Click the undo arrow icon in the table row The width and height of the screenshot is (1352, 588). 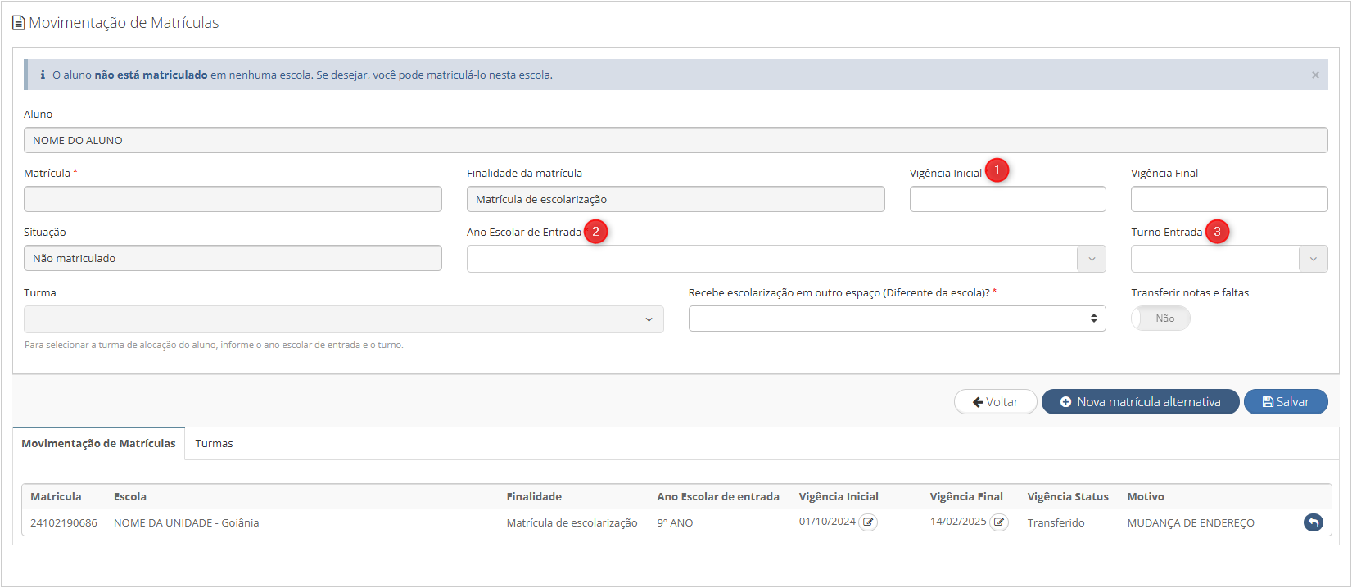coord(1314,522)
